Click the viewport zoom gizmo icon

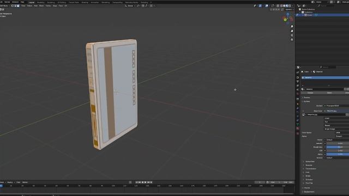(292, 27)
